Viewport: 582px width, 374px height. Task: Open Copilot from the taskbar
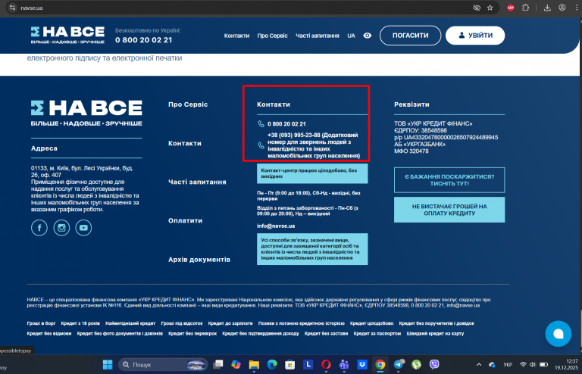point(236,365)
